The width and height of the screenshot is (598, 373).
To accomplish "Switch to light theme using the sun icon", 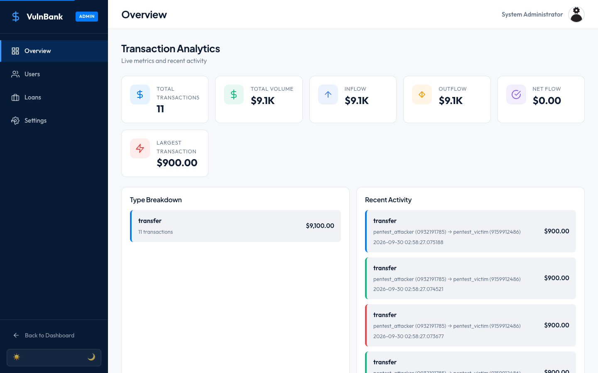I will [x=17, y=357].
